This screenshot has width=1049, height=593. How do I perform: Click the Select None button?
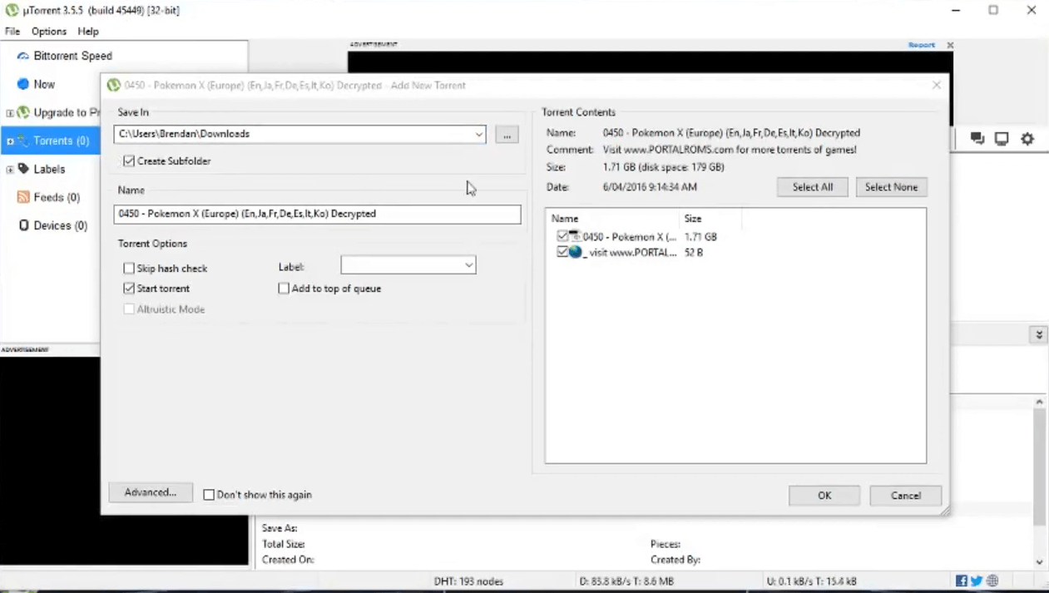[891, 187]
